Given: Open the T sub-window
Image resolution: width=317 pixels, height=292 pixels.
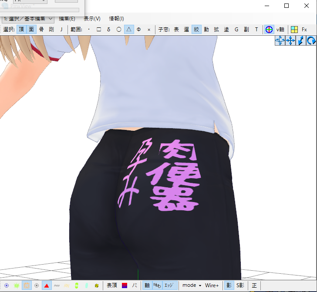Looking at the screenshot, I should (256, 30).
